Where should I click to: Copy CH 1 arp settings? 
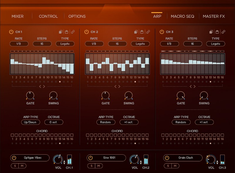(61, 31)
